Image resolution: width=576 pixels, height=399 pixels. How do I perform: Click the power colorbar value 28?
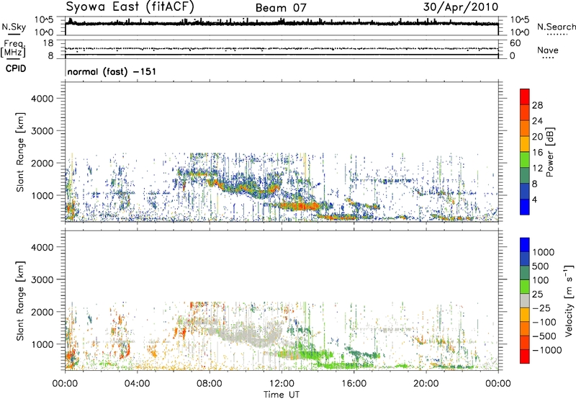point(537,105)
